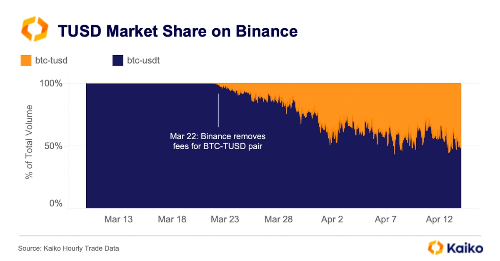Screen dimensions: 500x261
Task: Click the Kaiko wordmark text at bottom right
Action: 465,248
